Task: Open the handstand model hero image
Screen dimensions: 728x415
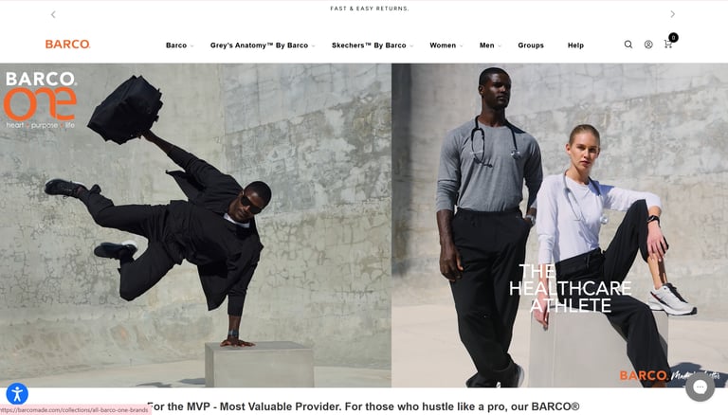Action: pos(195,226)
